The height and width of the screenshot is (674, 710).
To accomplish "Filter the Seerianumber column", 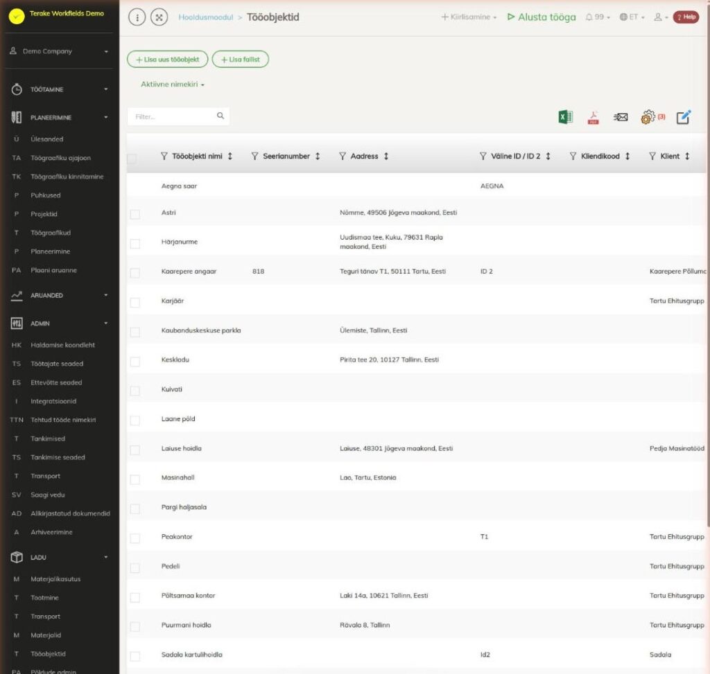I will [254, 156].
